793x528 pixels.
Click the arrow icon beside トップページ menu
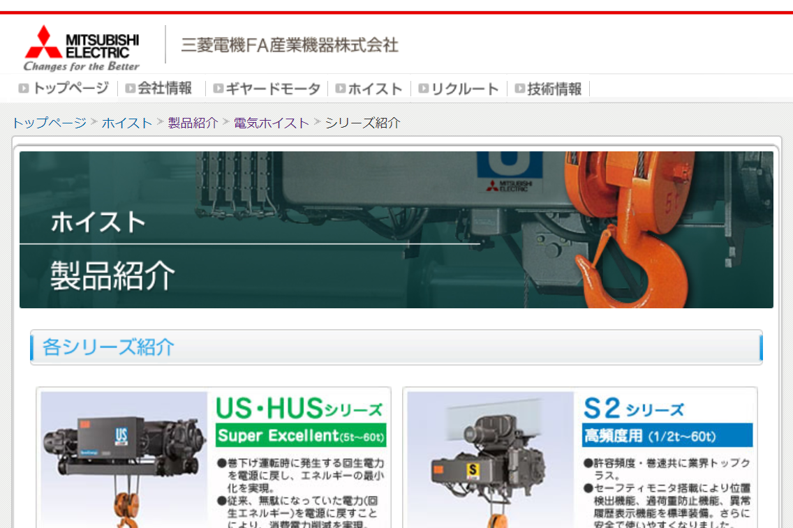pos(24,89)
